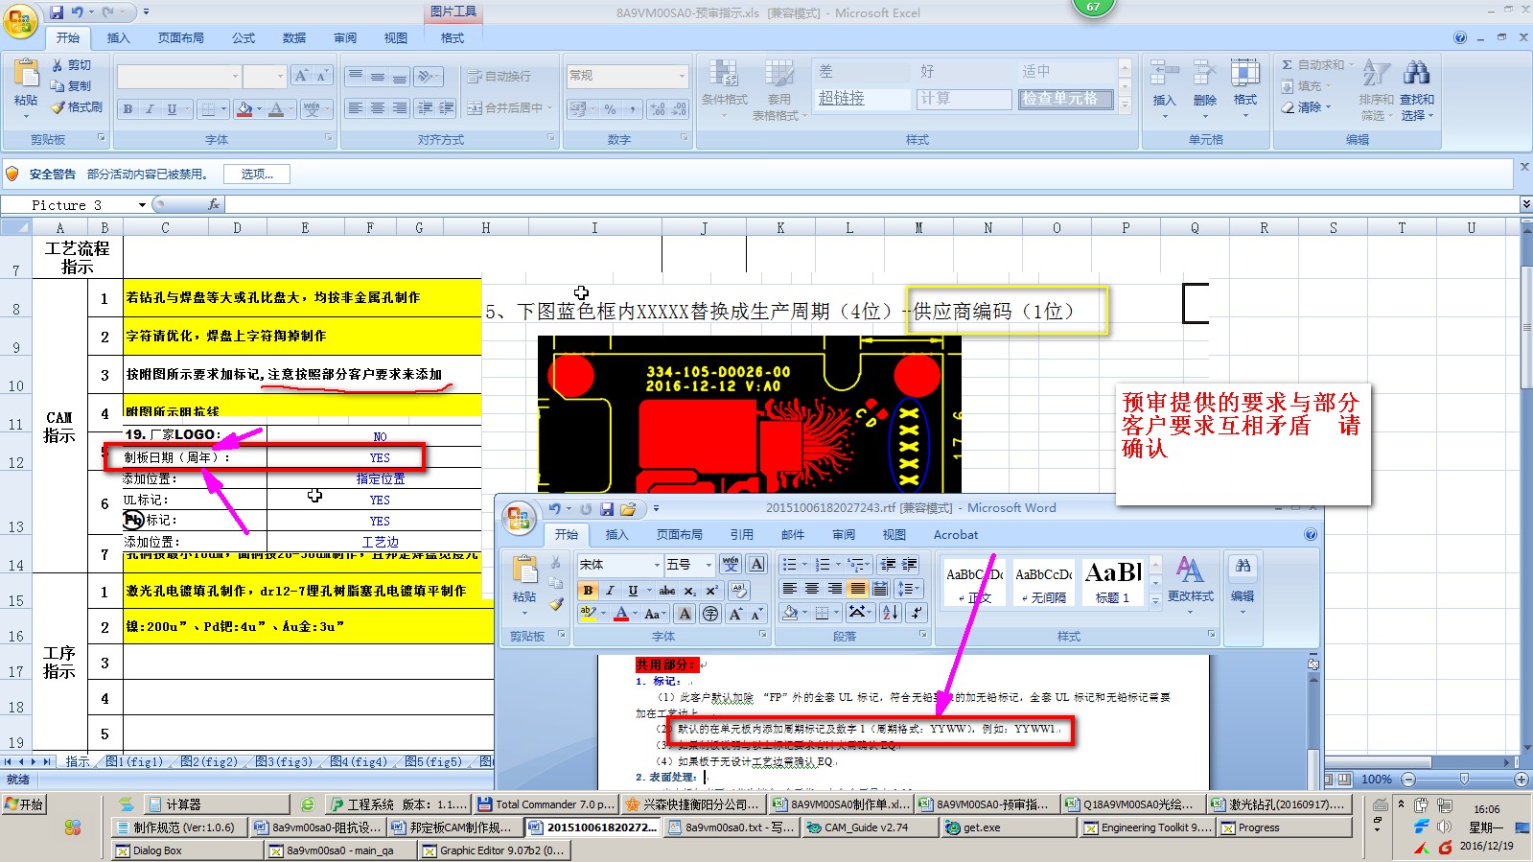Open Excel 页面布局 tab
This screenshot has width=1533, height=862.
coord(181,37)
